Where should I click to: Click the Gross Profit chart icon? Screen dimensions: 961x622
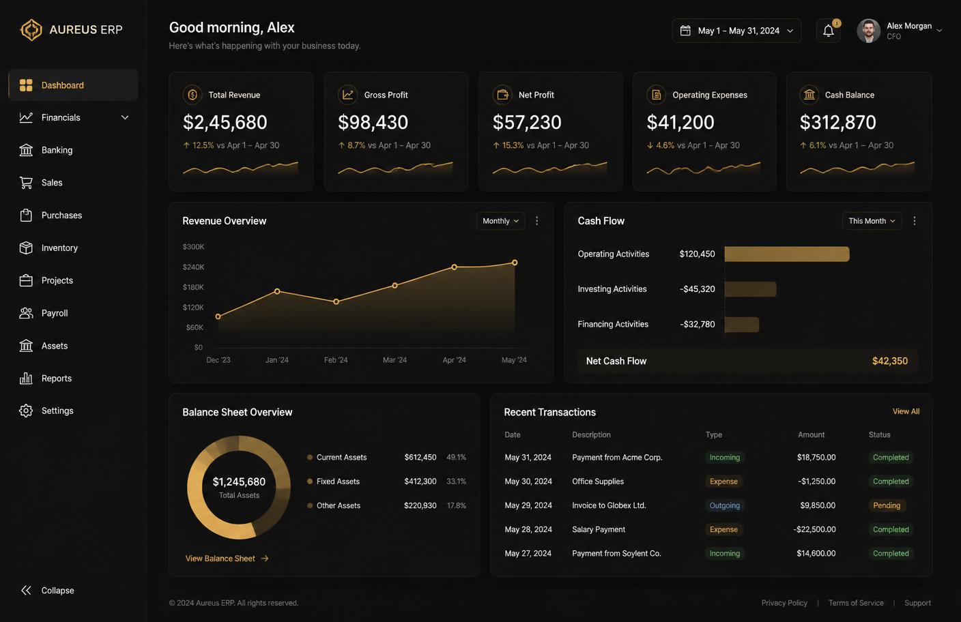click(x=348, y=95)
